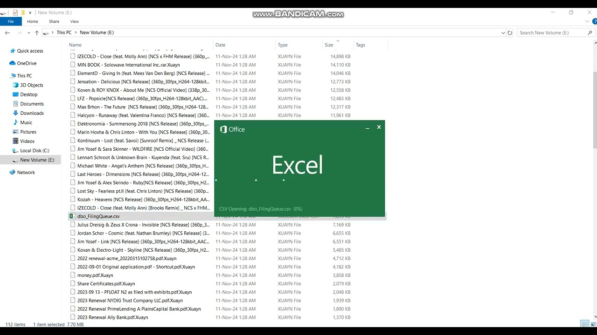Click the search magnifier icon
Image resolution: width=597 pixels, height=335 pixels.
pyautogui.click(x=590, y=33)
